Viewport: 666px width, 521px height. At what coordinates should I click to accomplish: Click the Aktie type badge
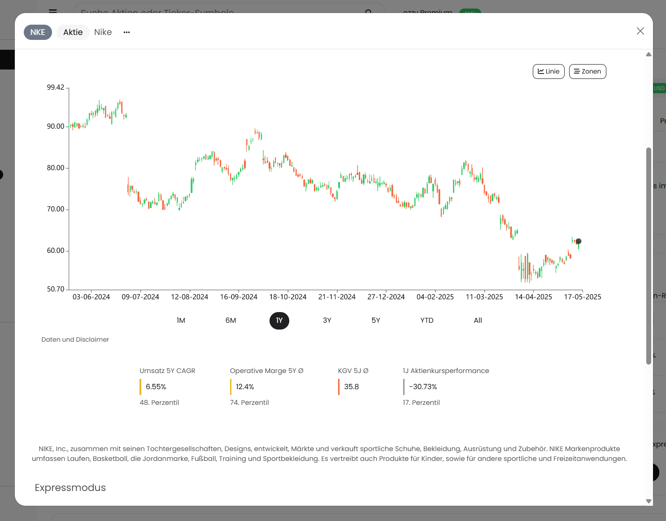click(x=73, y=32)
